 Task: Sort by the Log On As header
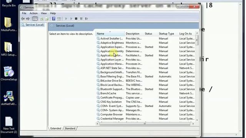click(187, 34)
